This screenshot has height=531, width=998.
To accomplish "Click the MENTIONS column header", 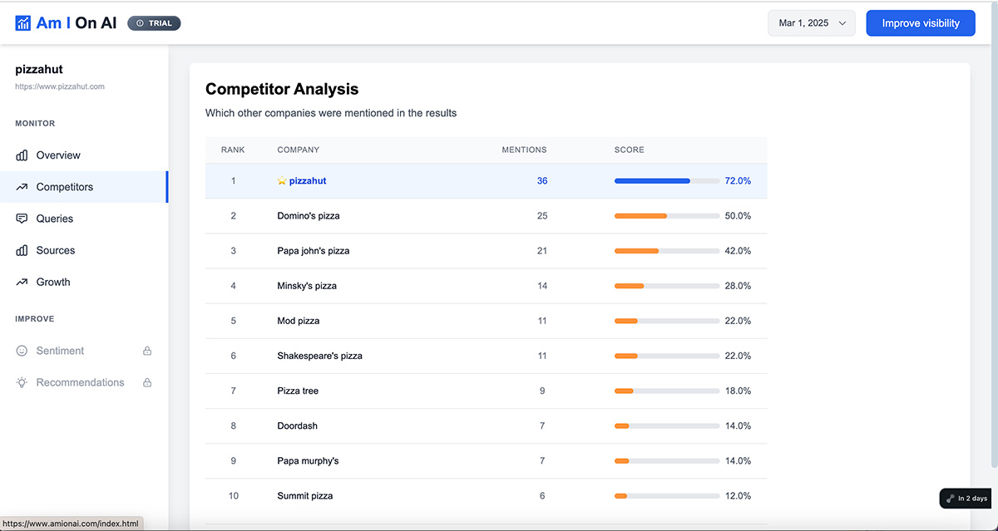I will pyautogui.click(x=525, y=150).
